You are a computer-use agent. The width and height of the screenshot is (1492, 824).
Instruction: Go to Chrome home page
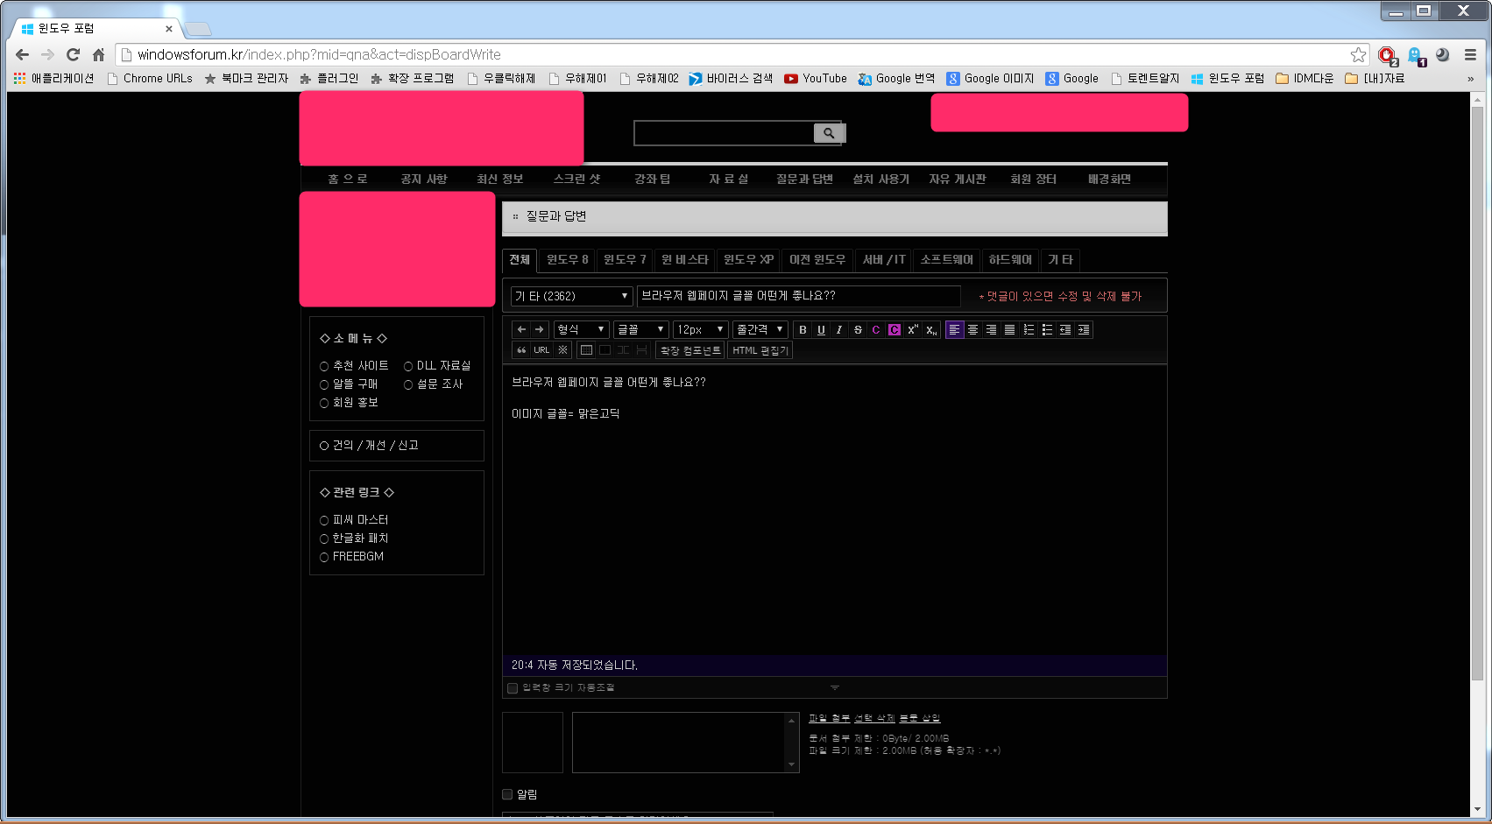98,54
